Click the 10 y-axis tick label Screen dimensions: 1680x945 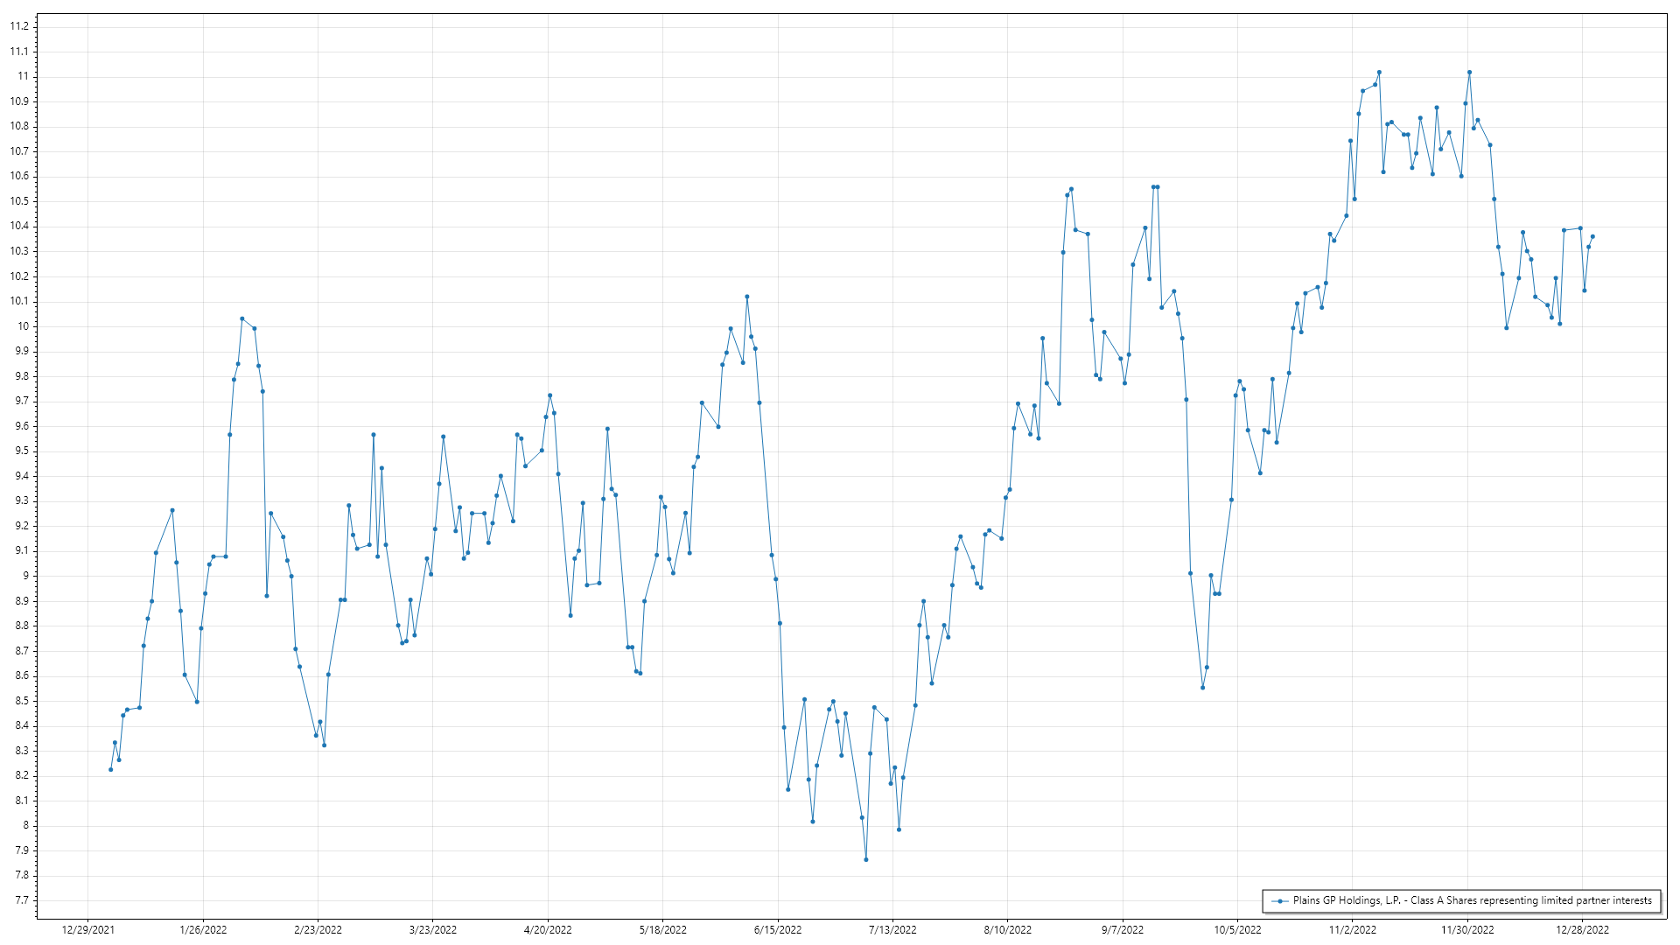pos(24,326)
